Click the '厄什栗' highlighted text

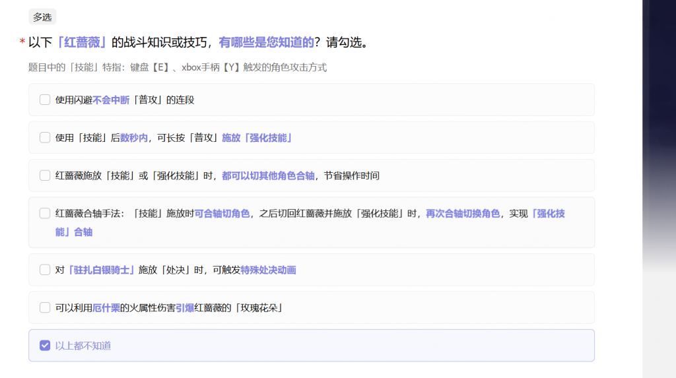[106, 308]
